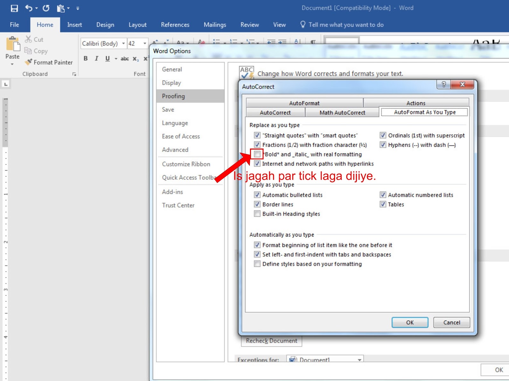Click the large Paste icon in the Clipboard group
The width and height of the screenshot is (509, 381).
pos(13,44)
